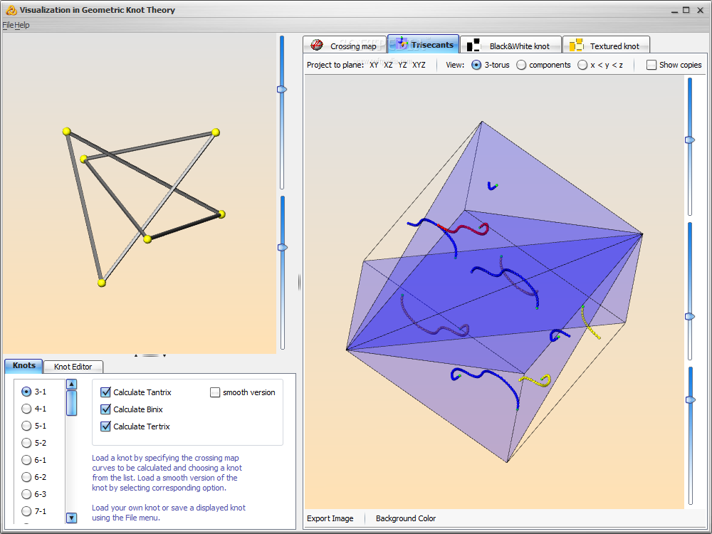Select knot 7-1 from the list
Viewport: 712px width, 534px height.
coord(26,511)
